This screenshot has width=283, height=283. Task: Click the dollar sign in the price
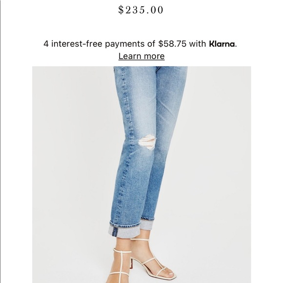point(121,10)
